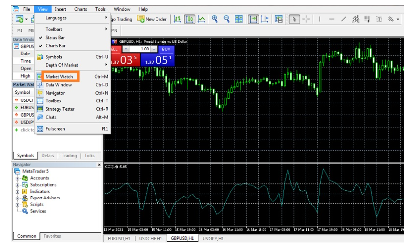Select the bar chart type icon
416x248 pixels.
[x=177, y=19]
